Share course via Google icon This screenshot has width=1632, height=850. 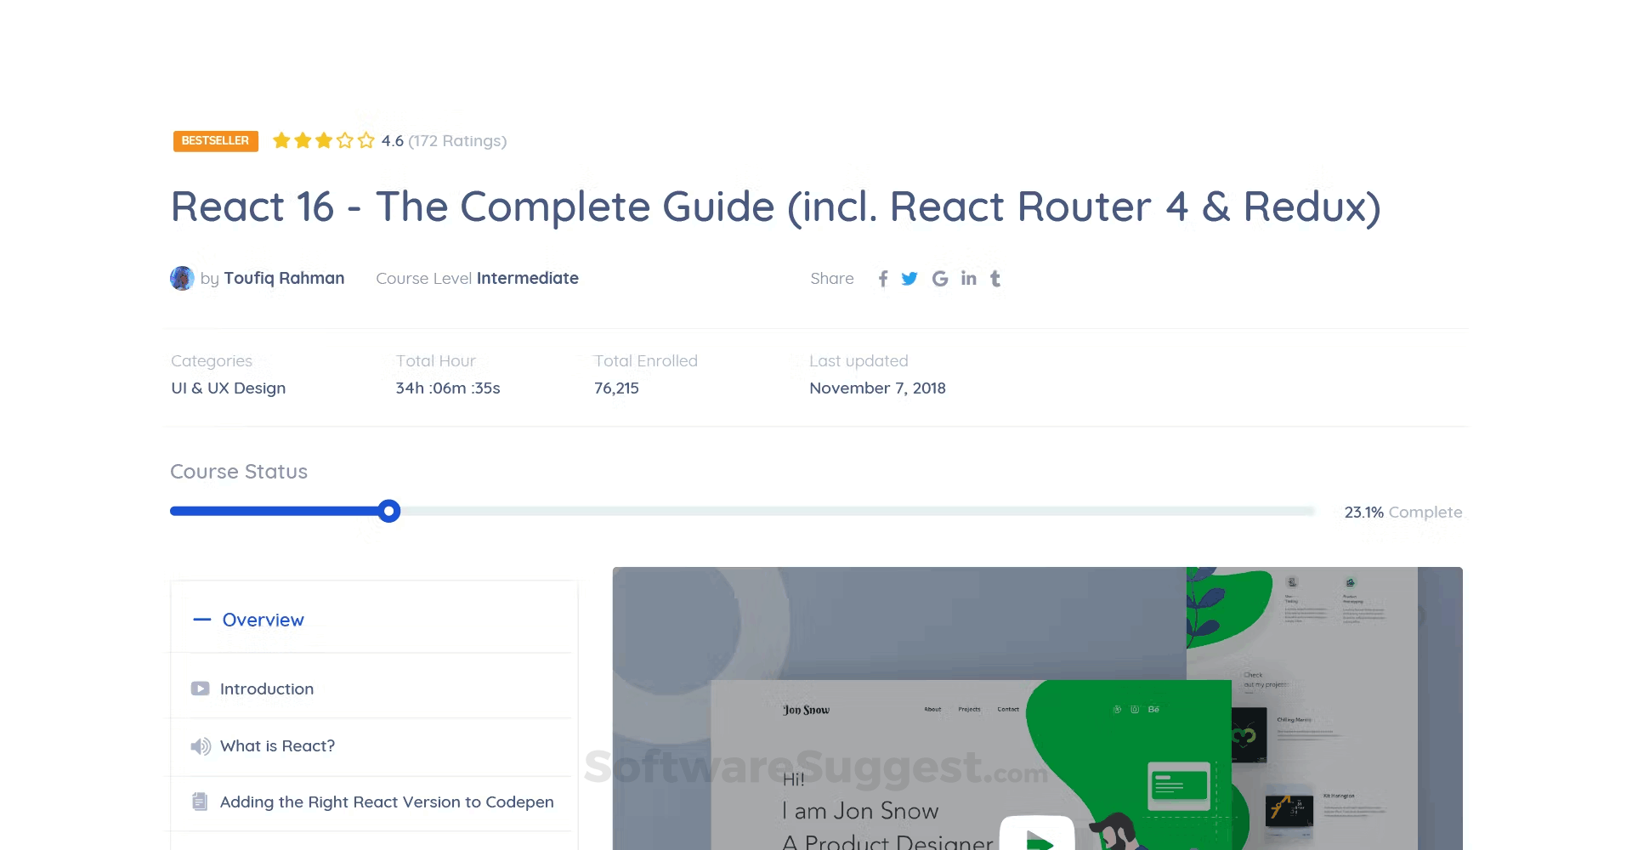(x=940, y=279)
